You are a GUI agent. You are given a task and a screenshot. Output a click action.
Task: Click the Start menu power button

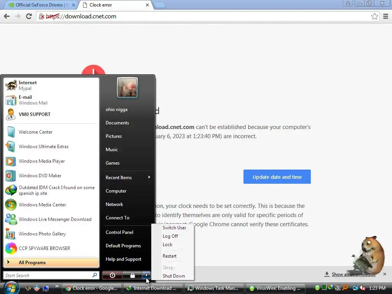click(x=112, y=275)
